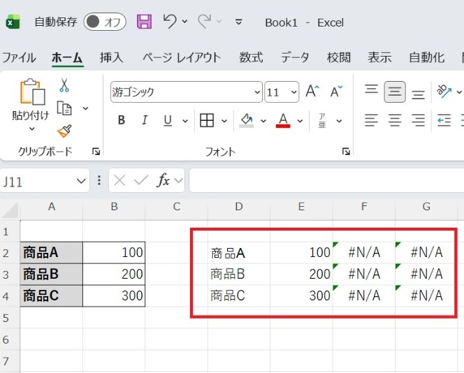The image size is (464, 373).
Task: Select the ホーム (Home) tab
Action: click(x=68, y=57)
